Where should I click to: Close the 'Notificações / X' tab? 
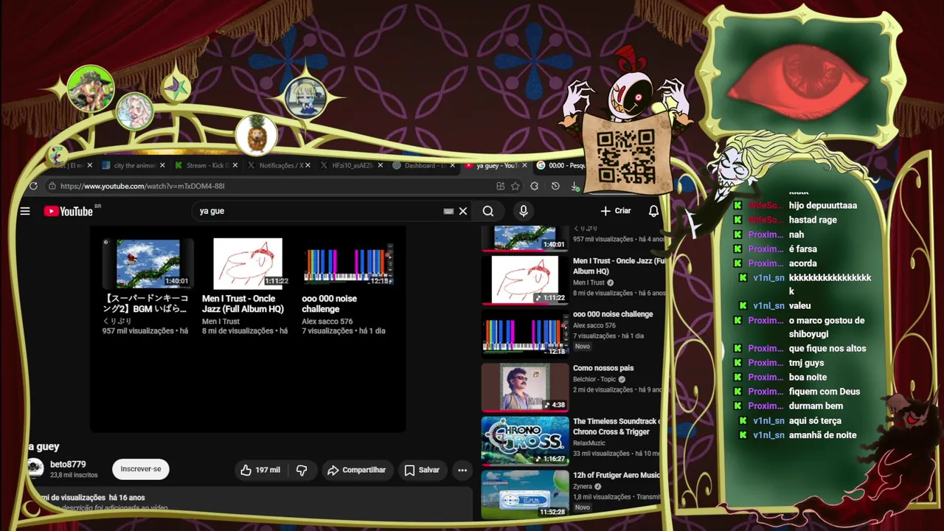[308, 165]
